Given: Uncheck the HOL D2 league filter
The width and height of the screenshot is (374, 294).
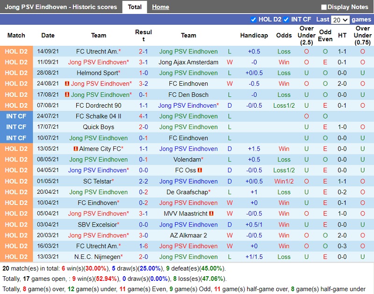Looking at the screenshot, I should 253,20.
